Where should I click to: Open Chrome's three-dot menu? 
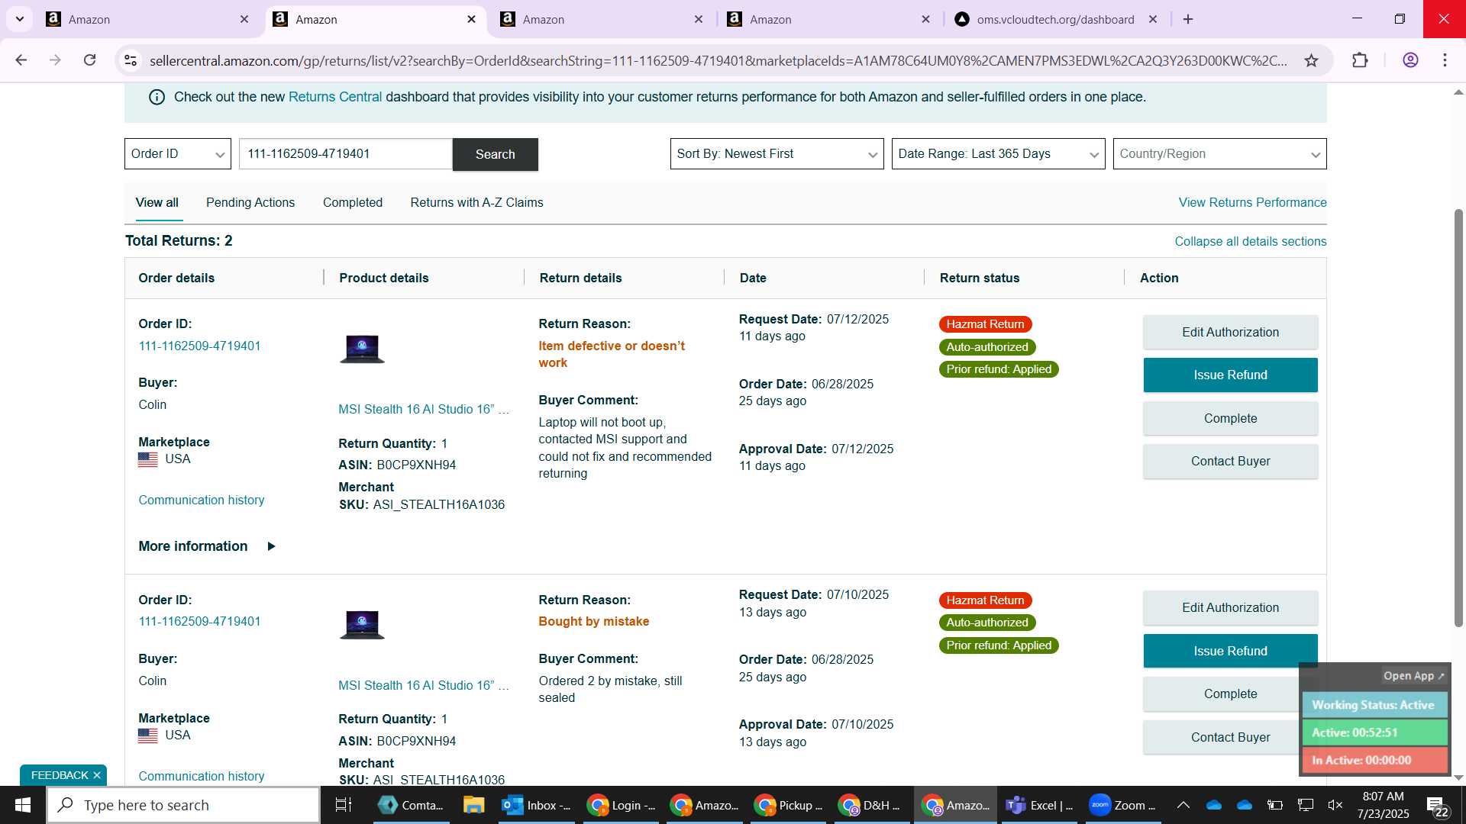1445,60
